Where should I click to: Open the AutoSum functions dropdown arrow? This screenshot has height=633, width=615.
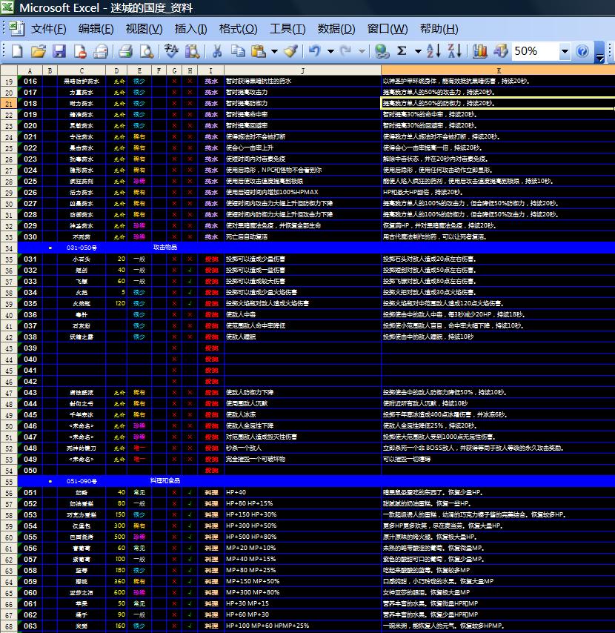click(x=418, y=51)
